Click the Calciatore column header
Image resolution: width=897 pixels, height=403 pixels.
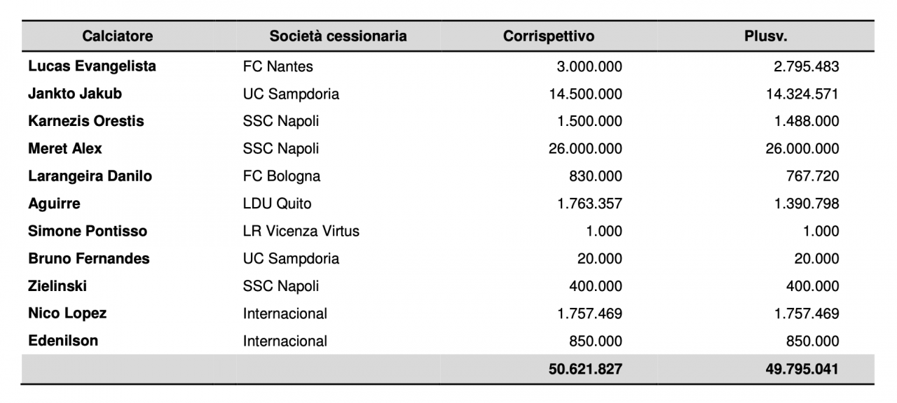(117, 36)
